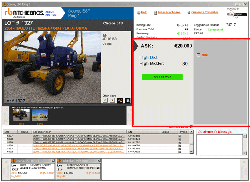Click Auctioneer's Message scroll up arrow
Screen dimensions: 250x182
pyautogui.click(x=245, y=136)
